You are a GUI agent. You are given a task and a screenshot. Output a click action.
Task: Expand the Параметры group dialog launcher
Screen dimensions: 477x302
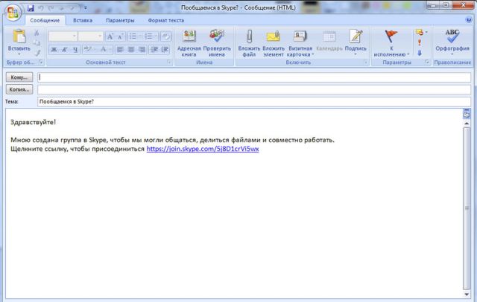click(x=427, y=62)
